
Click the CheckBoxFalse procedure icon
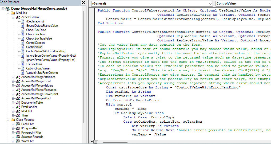coord(23,30)
